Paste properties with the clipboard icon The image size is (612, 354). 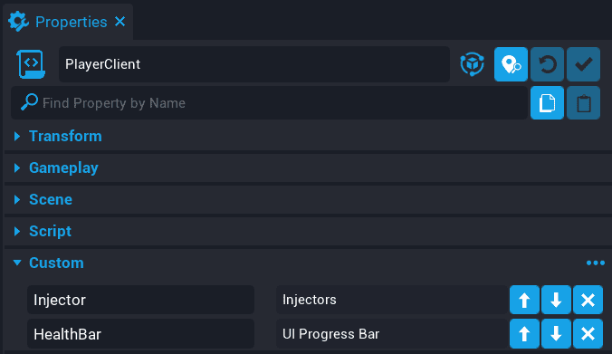coord(584,103)
